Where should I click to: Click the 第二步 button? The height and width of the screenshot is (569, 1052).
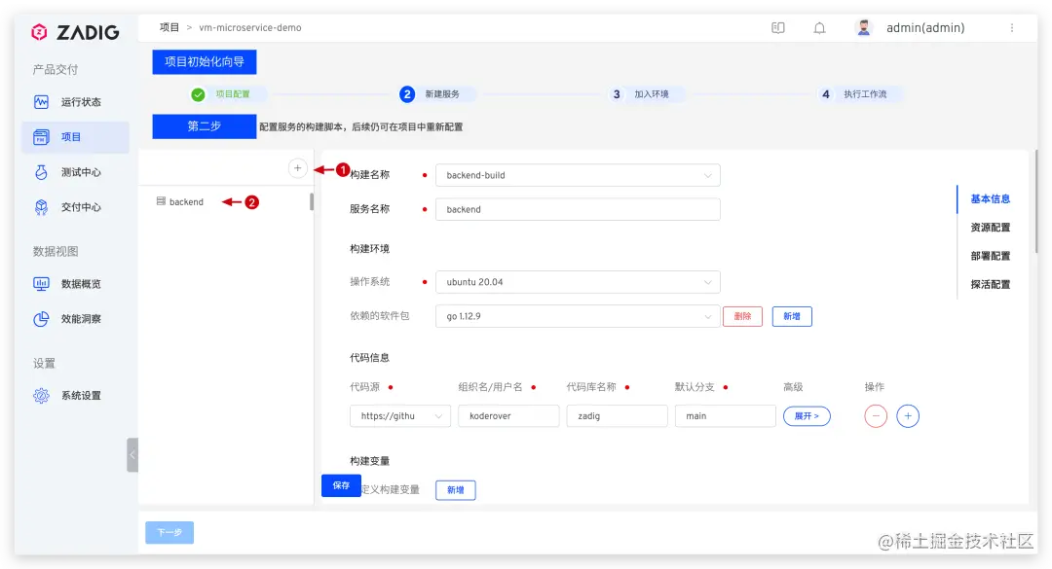pos(204,126)
